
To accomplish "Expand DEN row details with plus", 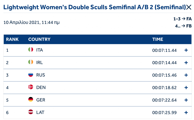I will [x=186, y=88].
